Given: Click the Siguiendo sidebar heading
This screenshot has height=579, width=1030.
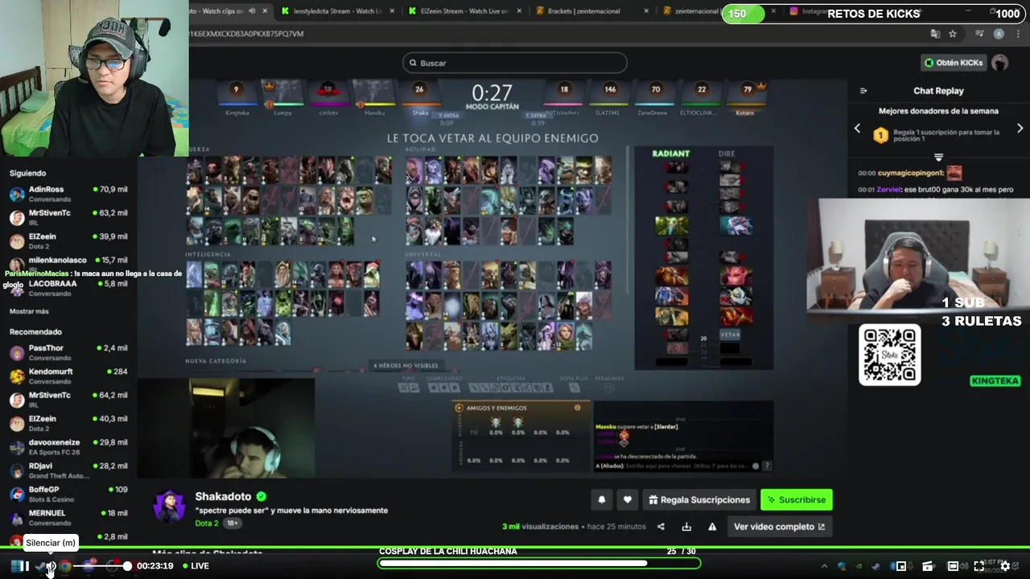Looking at the screenshot, I should 27,173.
